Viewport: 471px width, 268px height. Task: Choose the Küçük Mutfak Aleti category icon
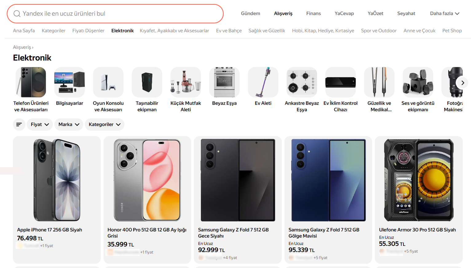186,82
